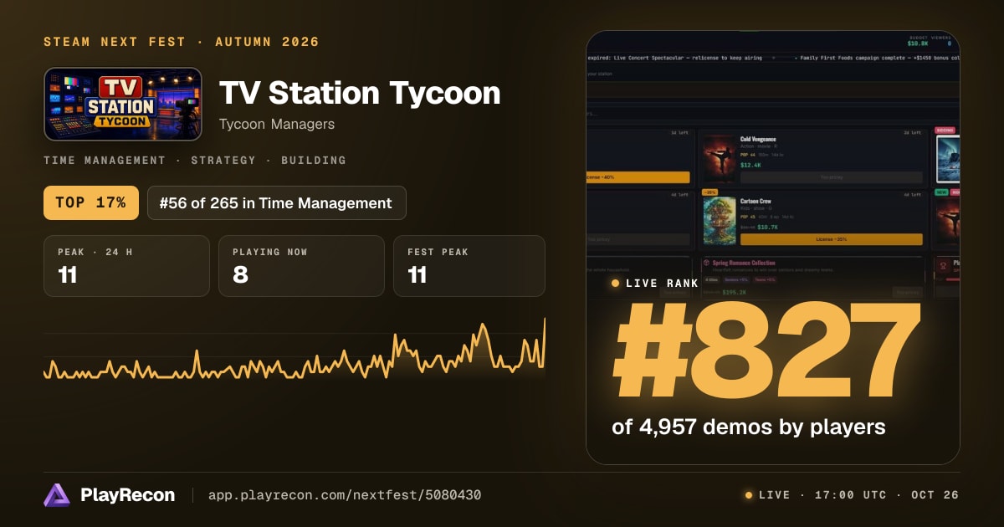Click the greyed button under Cold Vengeance
Screen dimensions: 1004x527
[831, 177]
